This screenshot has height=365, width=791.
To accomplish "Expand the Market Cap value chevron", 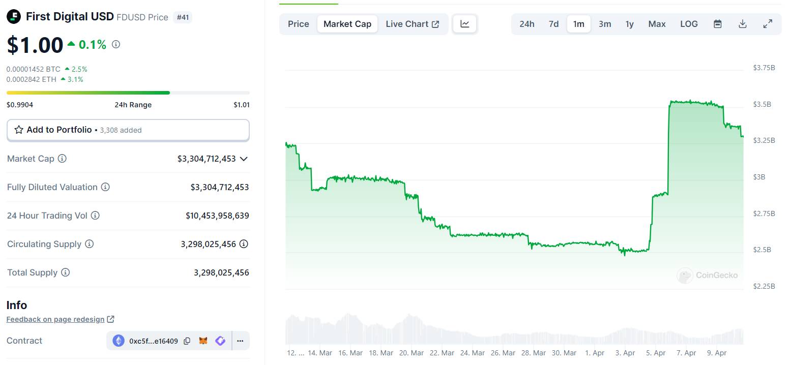I will point(244,159).
